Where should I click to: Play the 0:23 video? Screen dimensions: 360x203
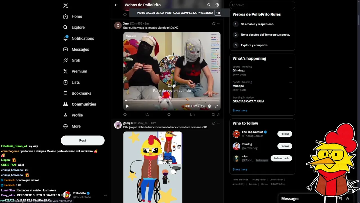[x=127, y=106]
